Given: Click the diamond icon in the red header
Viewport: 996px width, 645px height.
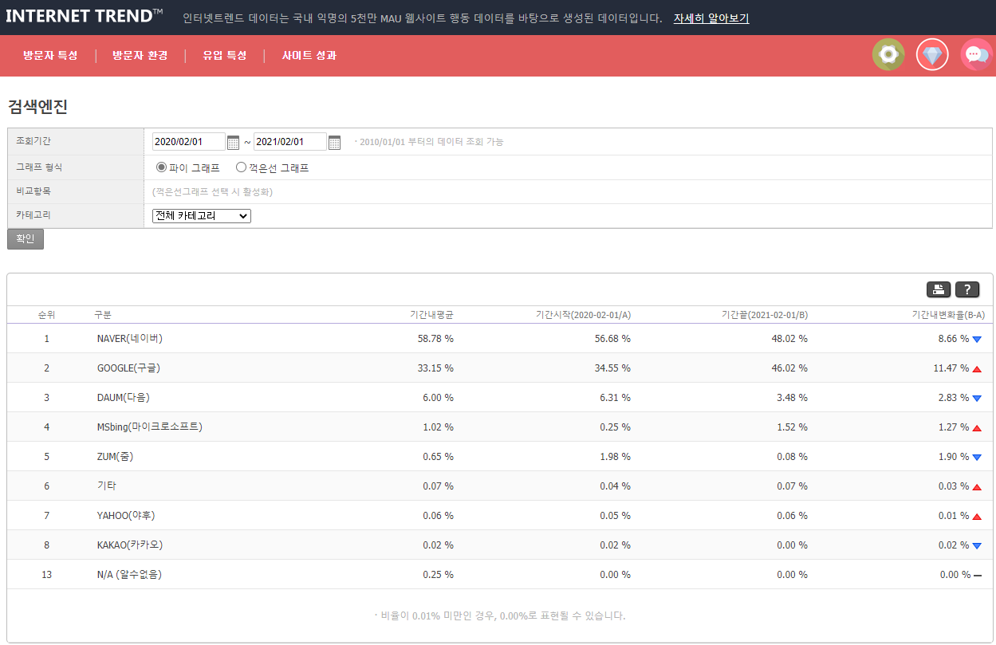Looking at the screenshot, I should point(931,54).
